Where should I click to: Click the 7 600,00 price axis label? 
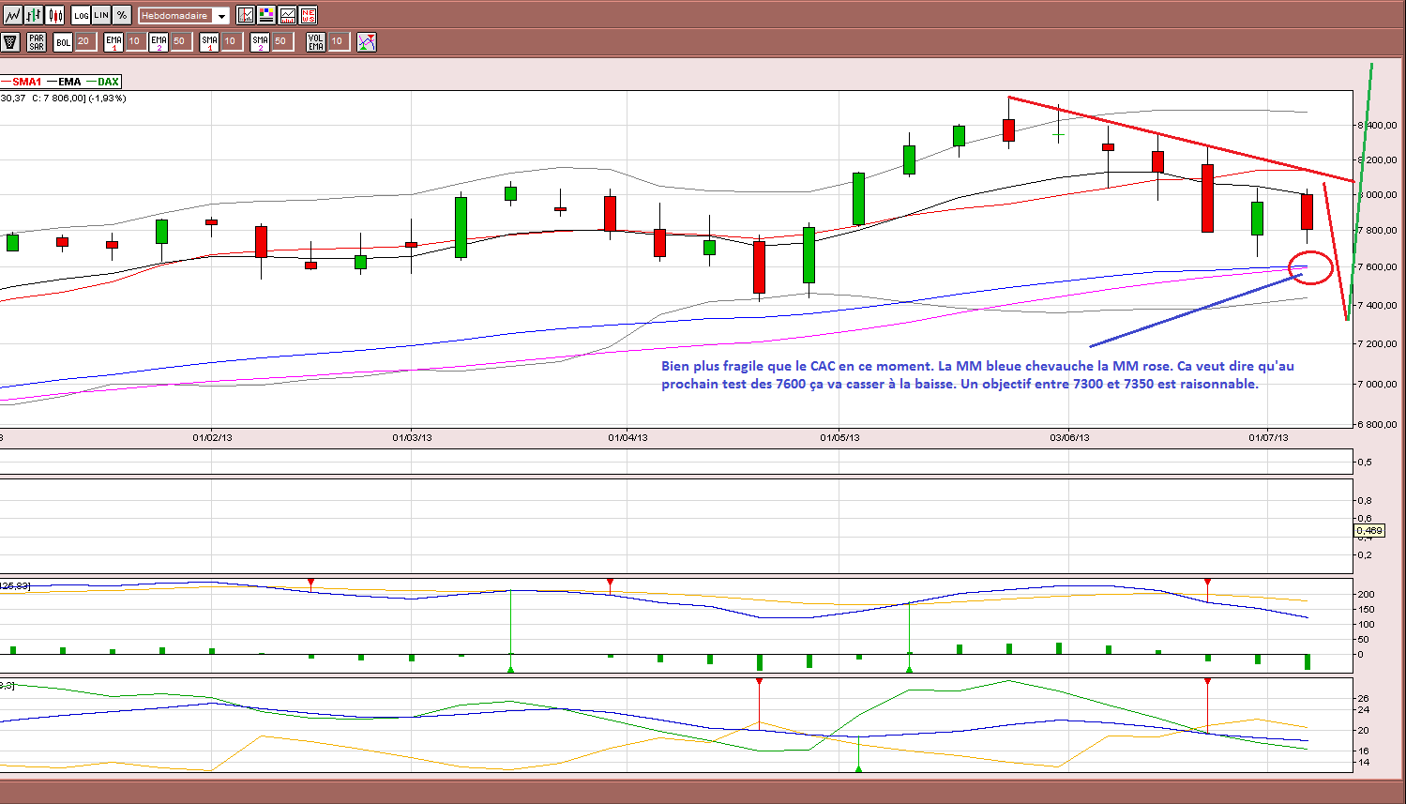[1377, 267]
